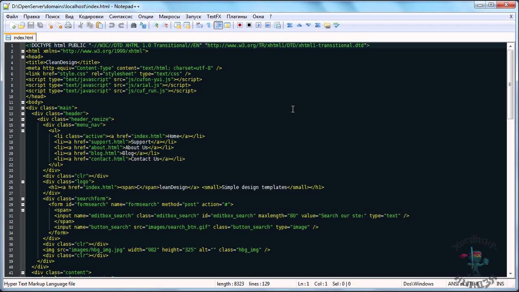This screenshot has width=519, height=292.
Task: Click the Find and Replace icon
Action: coord(143,26)
